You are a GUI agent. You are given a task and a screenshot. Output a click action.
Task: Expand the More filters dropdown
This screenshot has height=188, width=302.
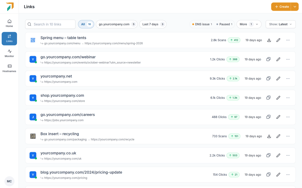pos(249,24)
